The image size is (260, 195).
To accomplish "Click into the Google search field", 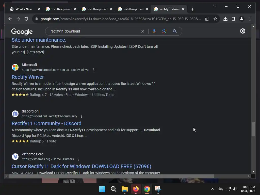I will pyautogui.click(x=94, y=31).
